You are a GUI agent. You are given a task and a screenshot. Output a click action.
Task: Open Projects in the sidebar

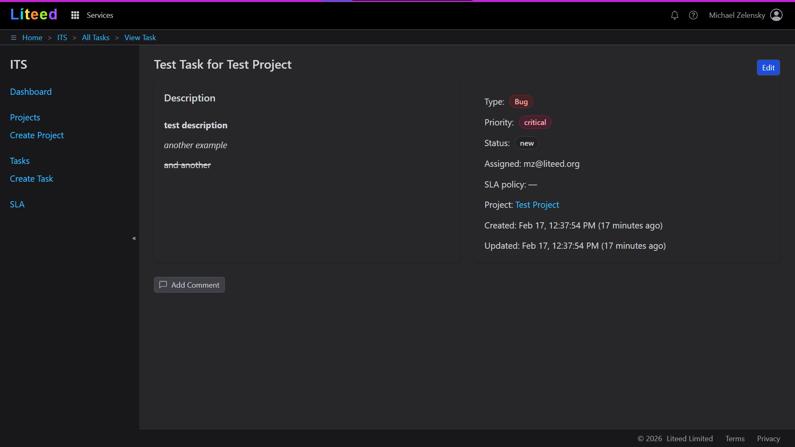coord(25,118)
